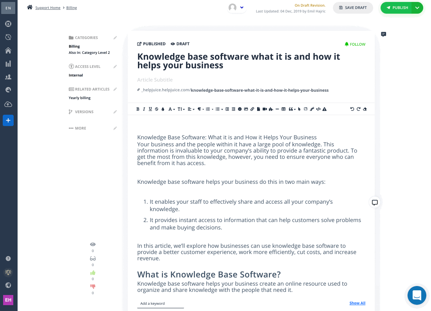Viewport: 431px width, 311px height.
Task: Open the font size dropdown in toolbar
Action: (181, 109)
